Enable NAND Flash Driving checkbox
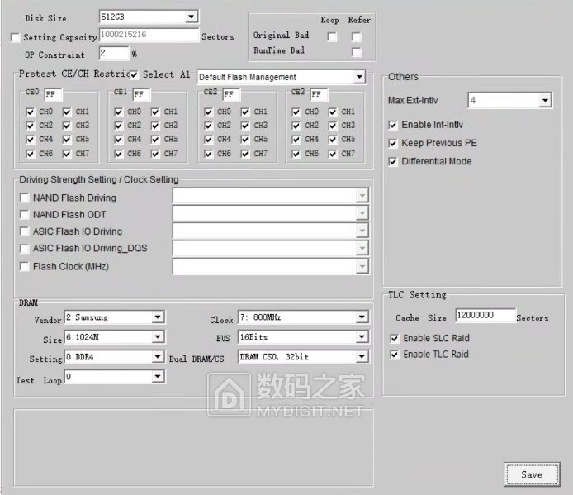 tap(25, 198)
